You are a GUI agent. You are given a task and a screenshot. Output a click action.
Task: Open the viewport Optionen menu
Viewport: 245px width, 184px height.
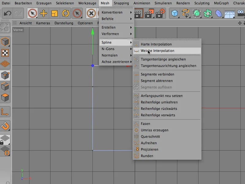click(x=85, y=23)
